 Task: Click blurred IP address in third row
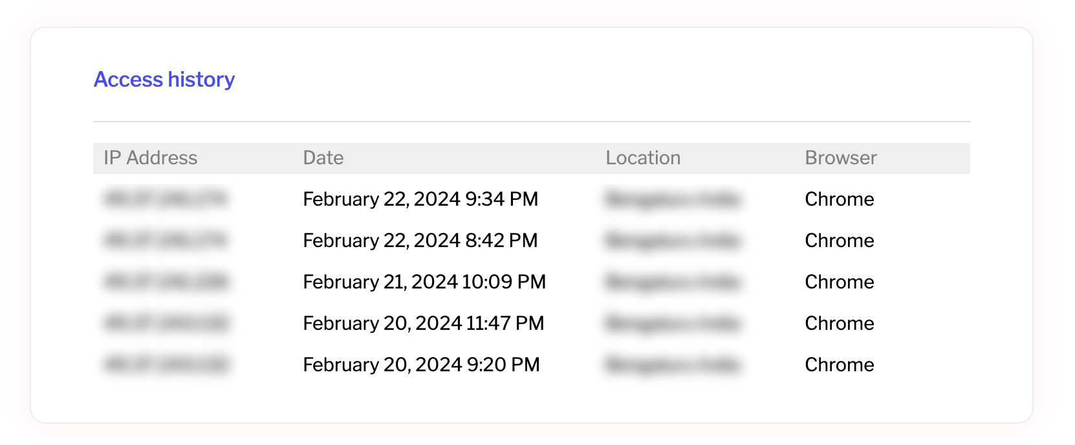click(x=166, y=282)
